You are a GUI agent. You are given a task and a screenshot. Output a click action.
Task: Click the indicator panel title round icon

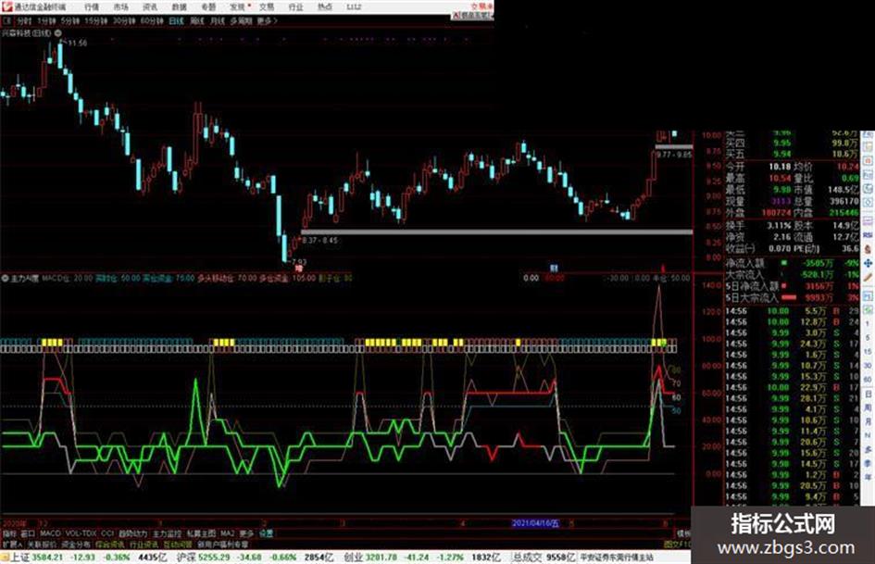tap(5, 278)
